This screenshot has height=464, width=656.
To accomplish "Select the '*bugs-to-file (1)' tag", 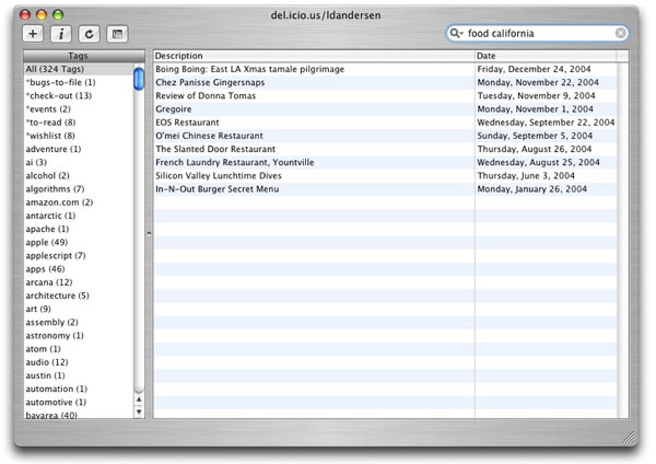I will click(x=78, y=82).
